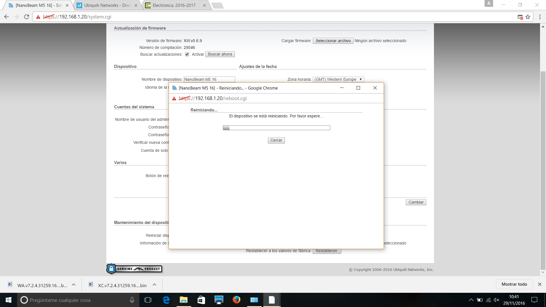This screenshot has width=546, height=307.
Task: Click the browser back arrow
Action: 7,17
